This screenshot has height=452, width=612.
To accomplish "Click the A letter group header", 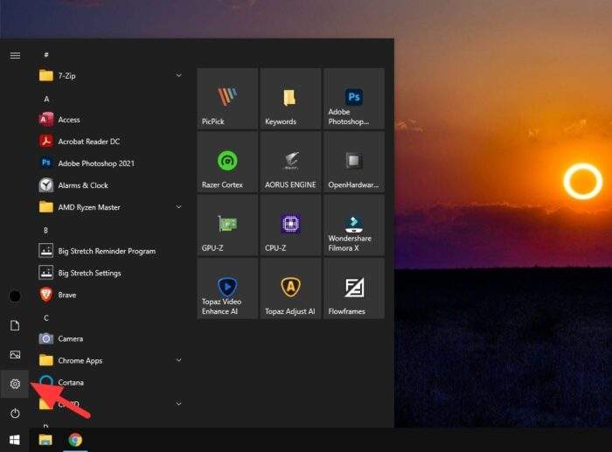I will [x=46, y=99].
